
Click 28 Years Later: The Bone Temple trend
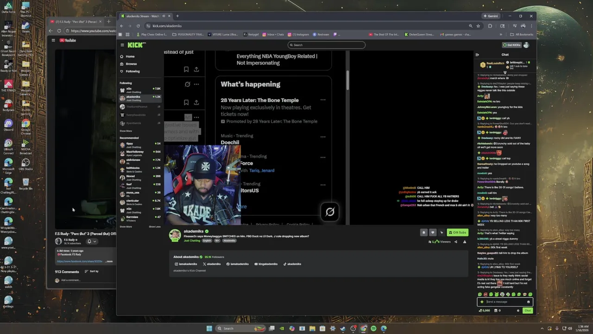[x=259, y=100]
